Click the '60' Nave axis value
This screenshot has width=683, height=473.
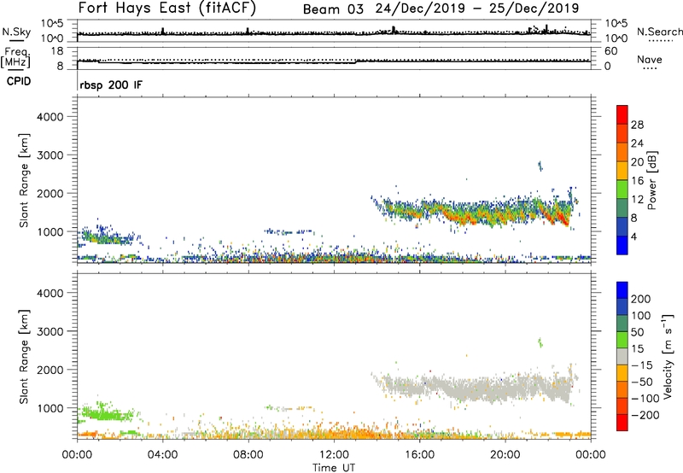(x=610, y=51)
